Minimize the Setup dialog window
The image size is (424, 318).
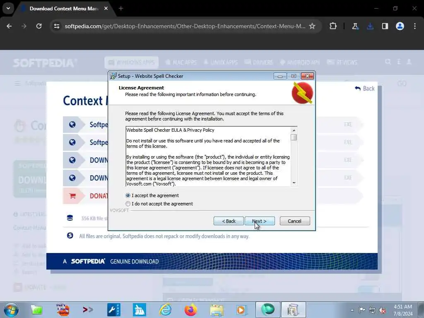click(x=280, y=76)
